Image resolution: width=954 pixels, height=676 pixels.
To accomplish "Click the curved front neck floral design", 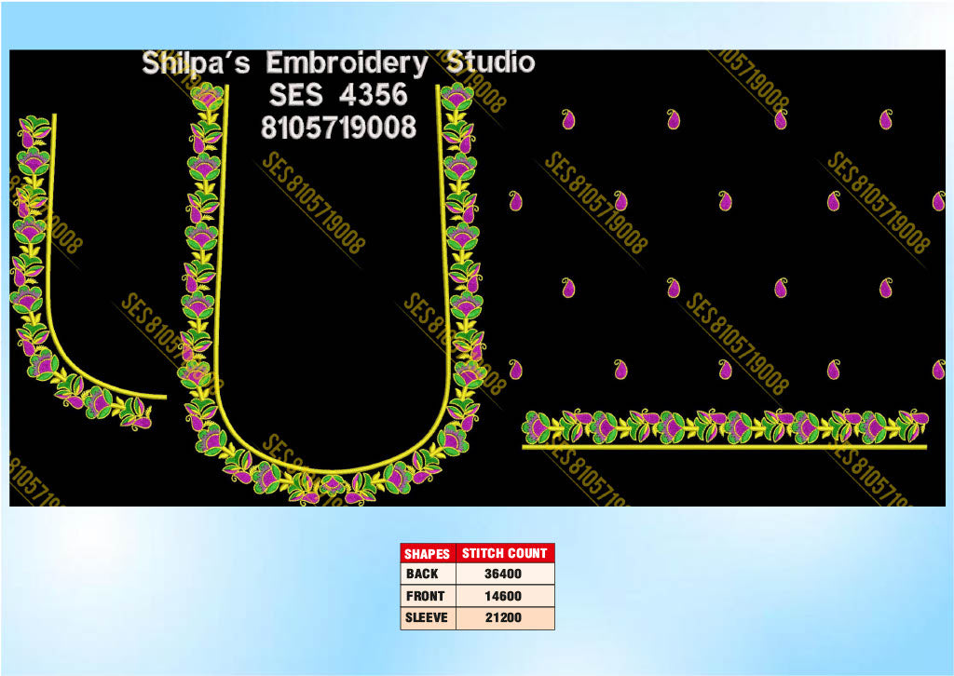I will [88, 272].
